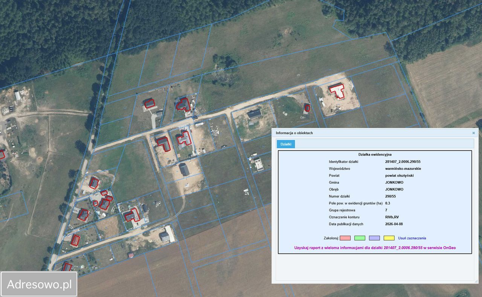The width and height of the screenshot is (482, 297).
Task: Grab the dialog's bottom-right resize handle
Action: 476,281
